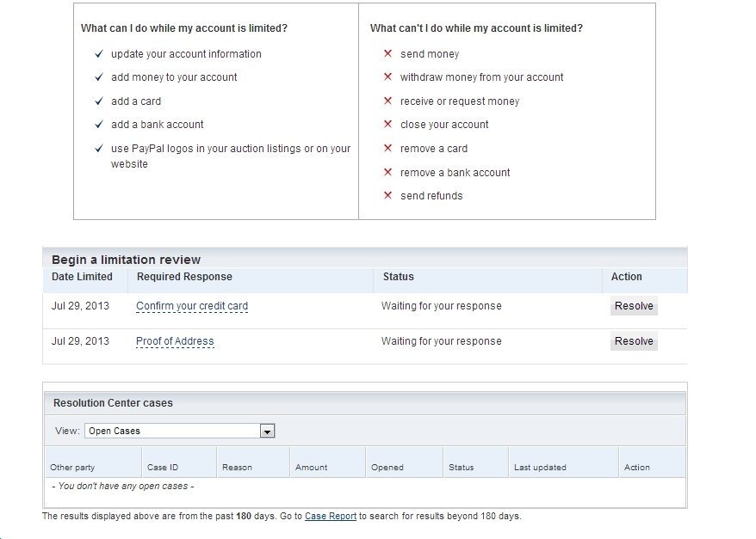Click the Resolve button for Proof of Address
This screenshot has width=756, height=539.
coord(634,341)
